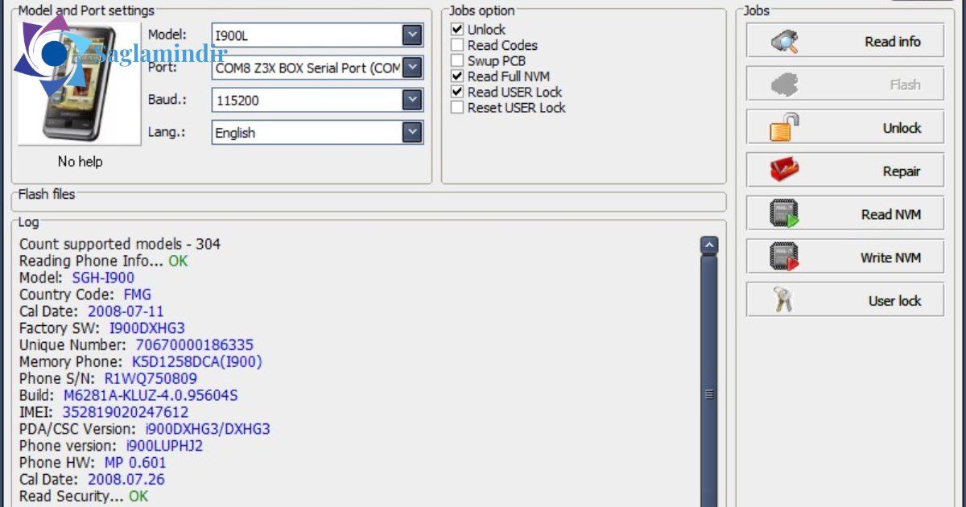The width and height of the screenshot is (966, 507).
Task: Click the Flash files panel
Action: click(369, 201)
